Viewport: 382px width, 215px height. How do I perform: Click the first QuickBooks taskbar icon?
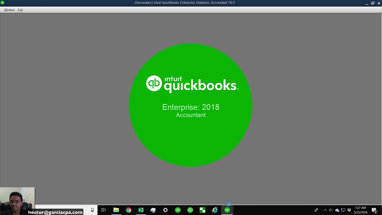[x=178, y=210]
